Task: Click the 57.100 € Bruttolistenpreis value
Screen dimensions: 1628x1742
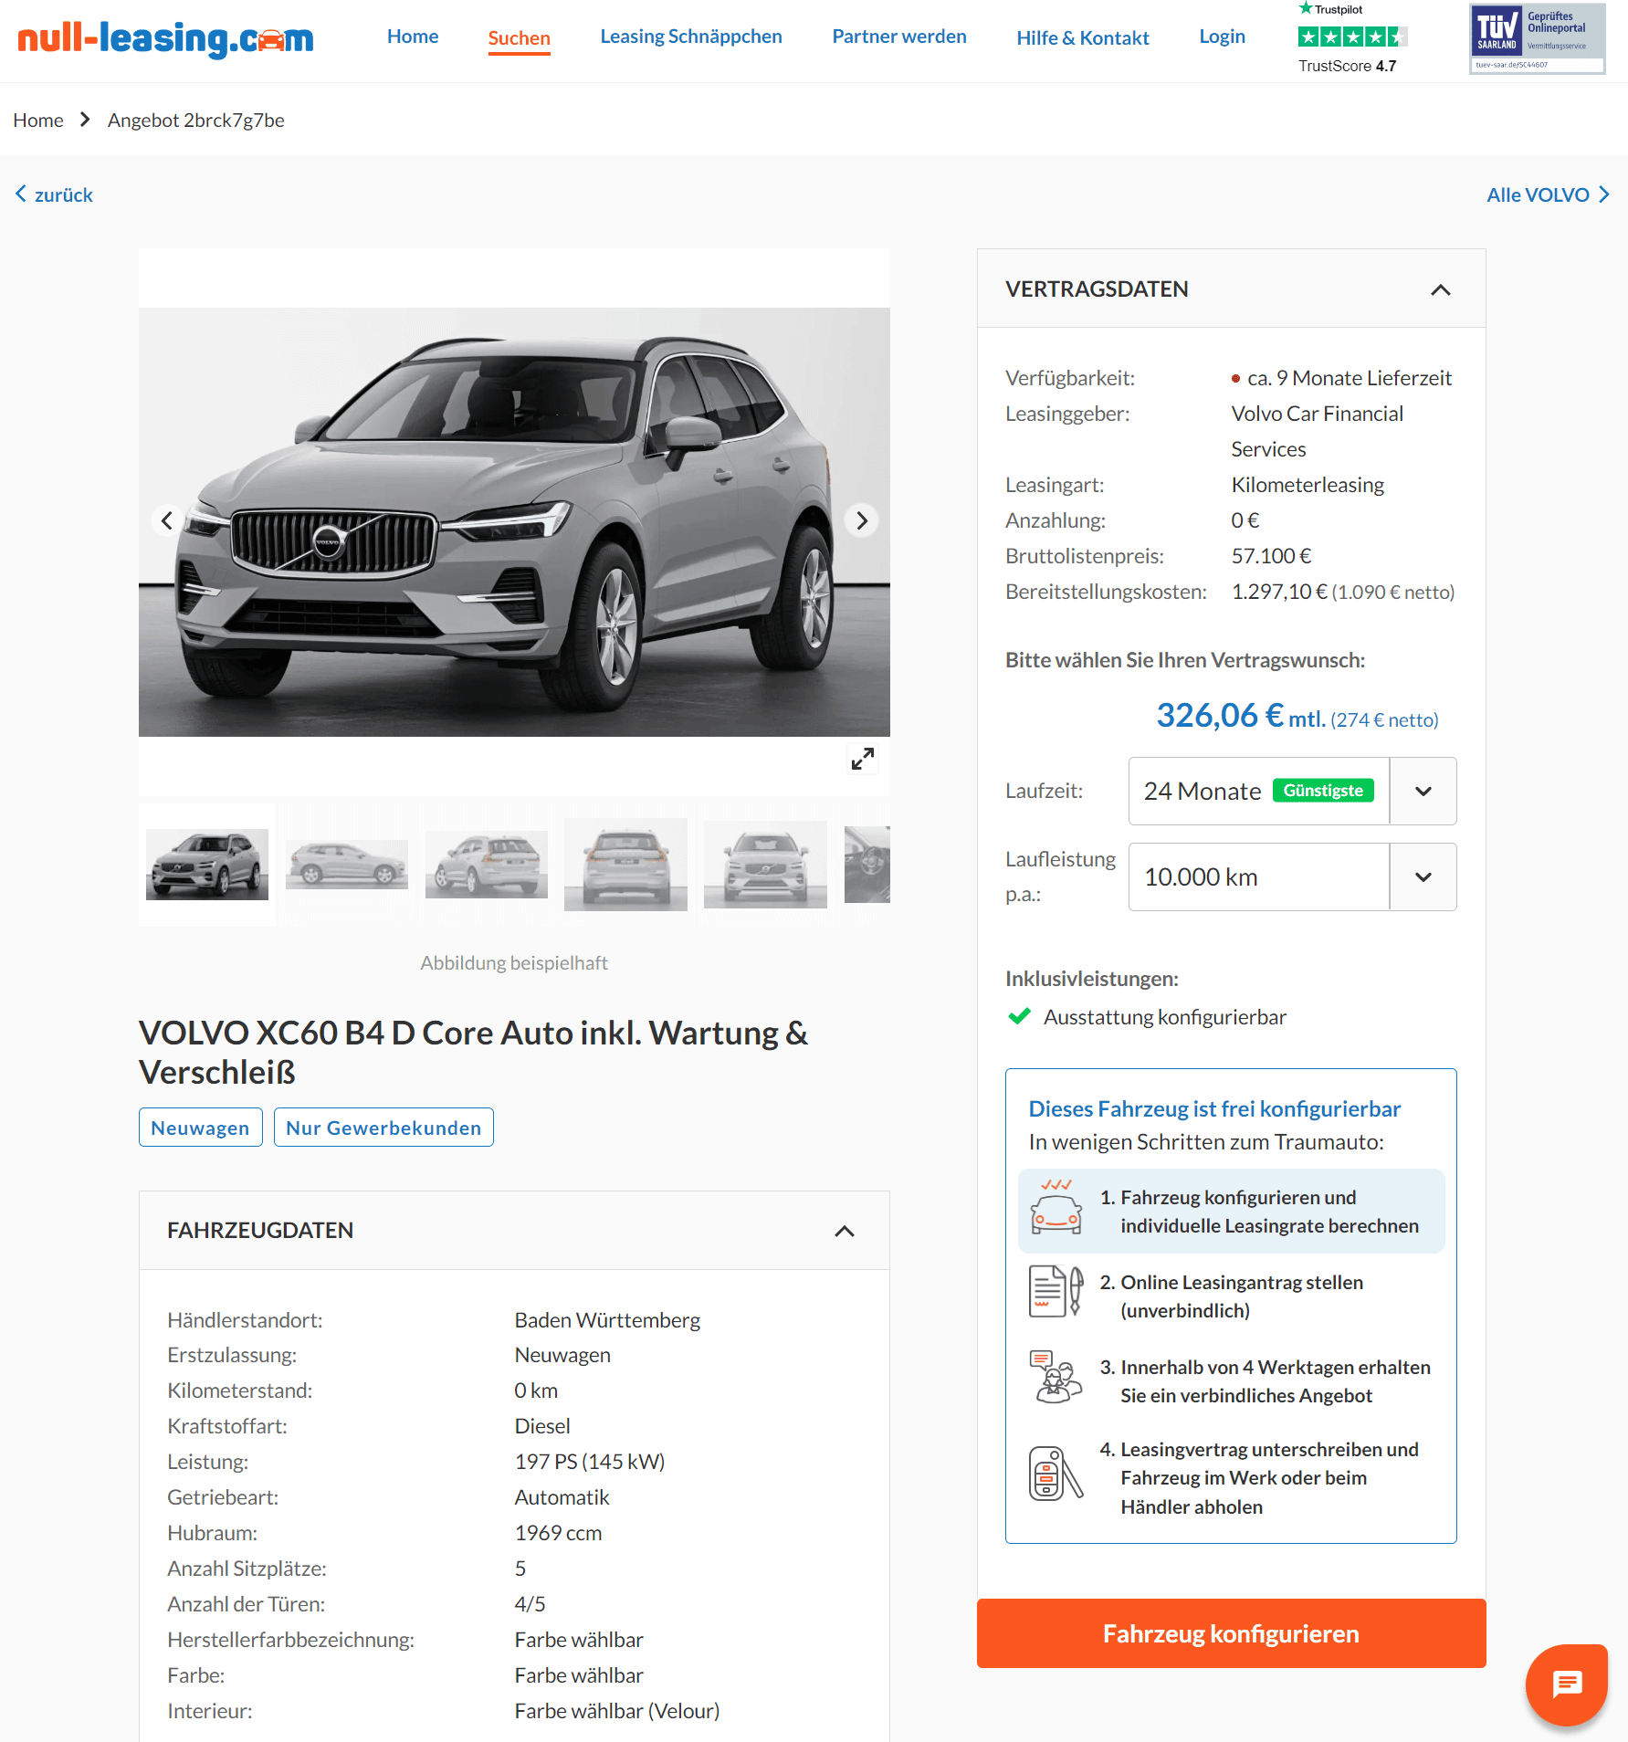Action: 1271,556
